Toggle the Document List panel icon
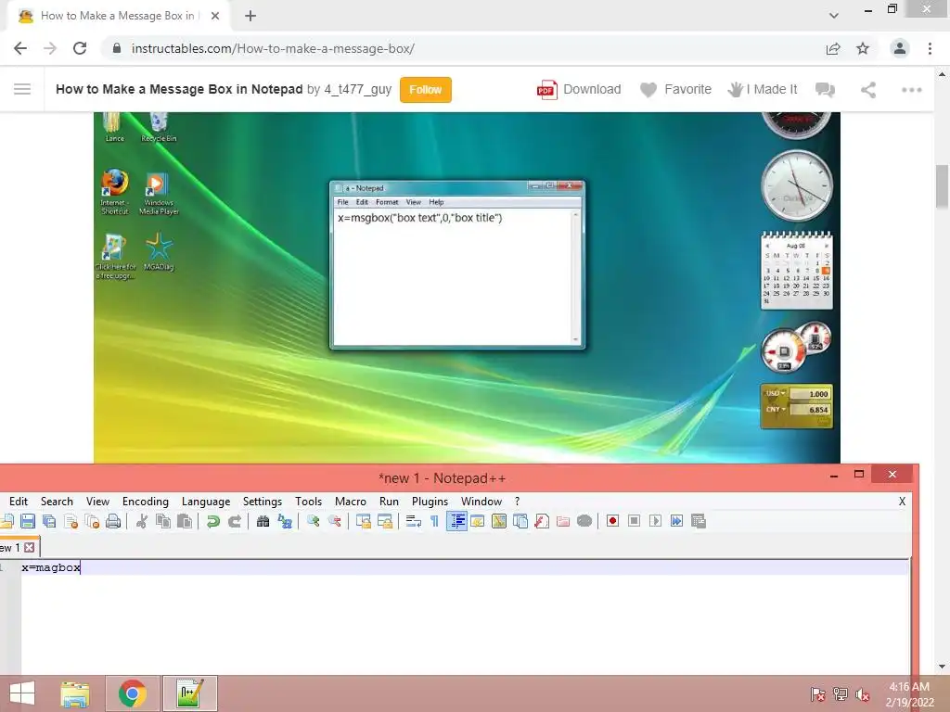950x712 pixels. pyautogui.click(x=520, y=521)
